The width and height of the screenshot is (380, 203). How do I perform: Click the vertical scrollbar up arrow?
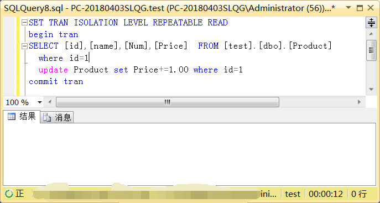click(x=371, y=34)
